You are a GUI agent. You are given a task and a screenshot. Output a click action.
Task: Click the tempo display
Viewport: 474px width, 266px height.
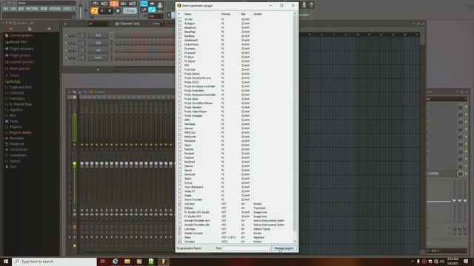tap(130, 11)
